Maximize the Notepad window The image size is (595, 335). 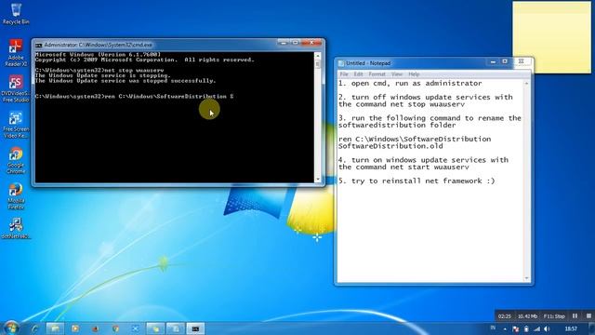[x=505, y=61]
